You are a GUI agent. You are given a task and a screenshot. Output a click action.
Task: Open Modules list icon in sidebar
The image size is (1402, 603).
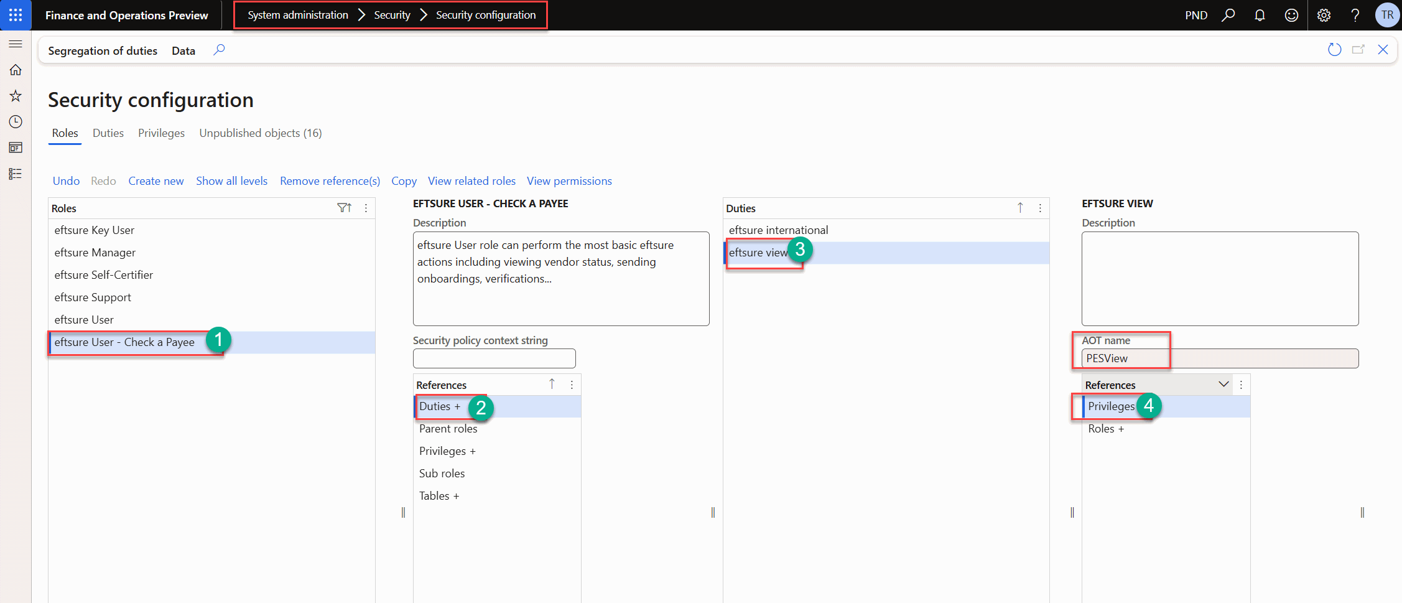(16, 174)
